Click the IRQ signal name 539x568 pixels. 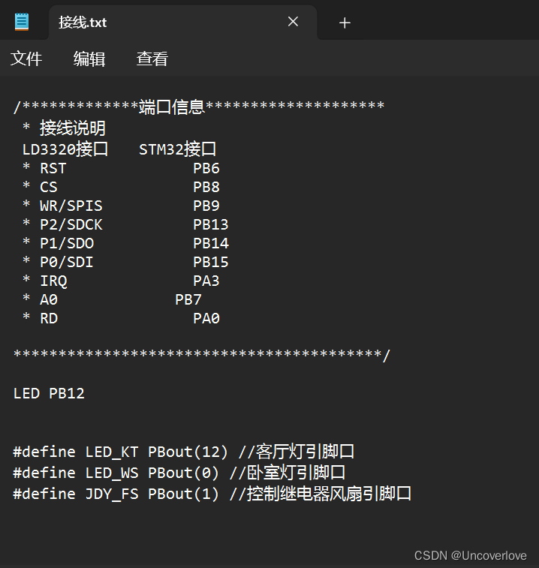coord(53,281)
